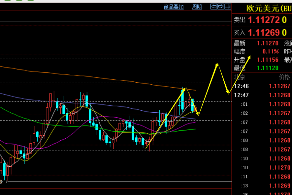Select the :11 tick row
Screen dimensions: 292x195
click(x=262, y=177)
